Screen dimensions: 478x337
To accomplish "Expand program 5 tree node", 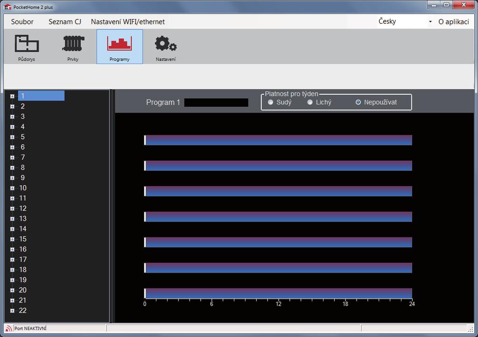I will [12, 137].
